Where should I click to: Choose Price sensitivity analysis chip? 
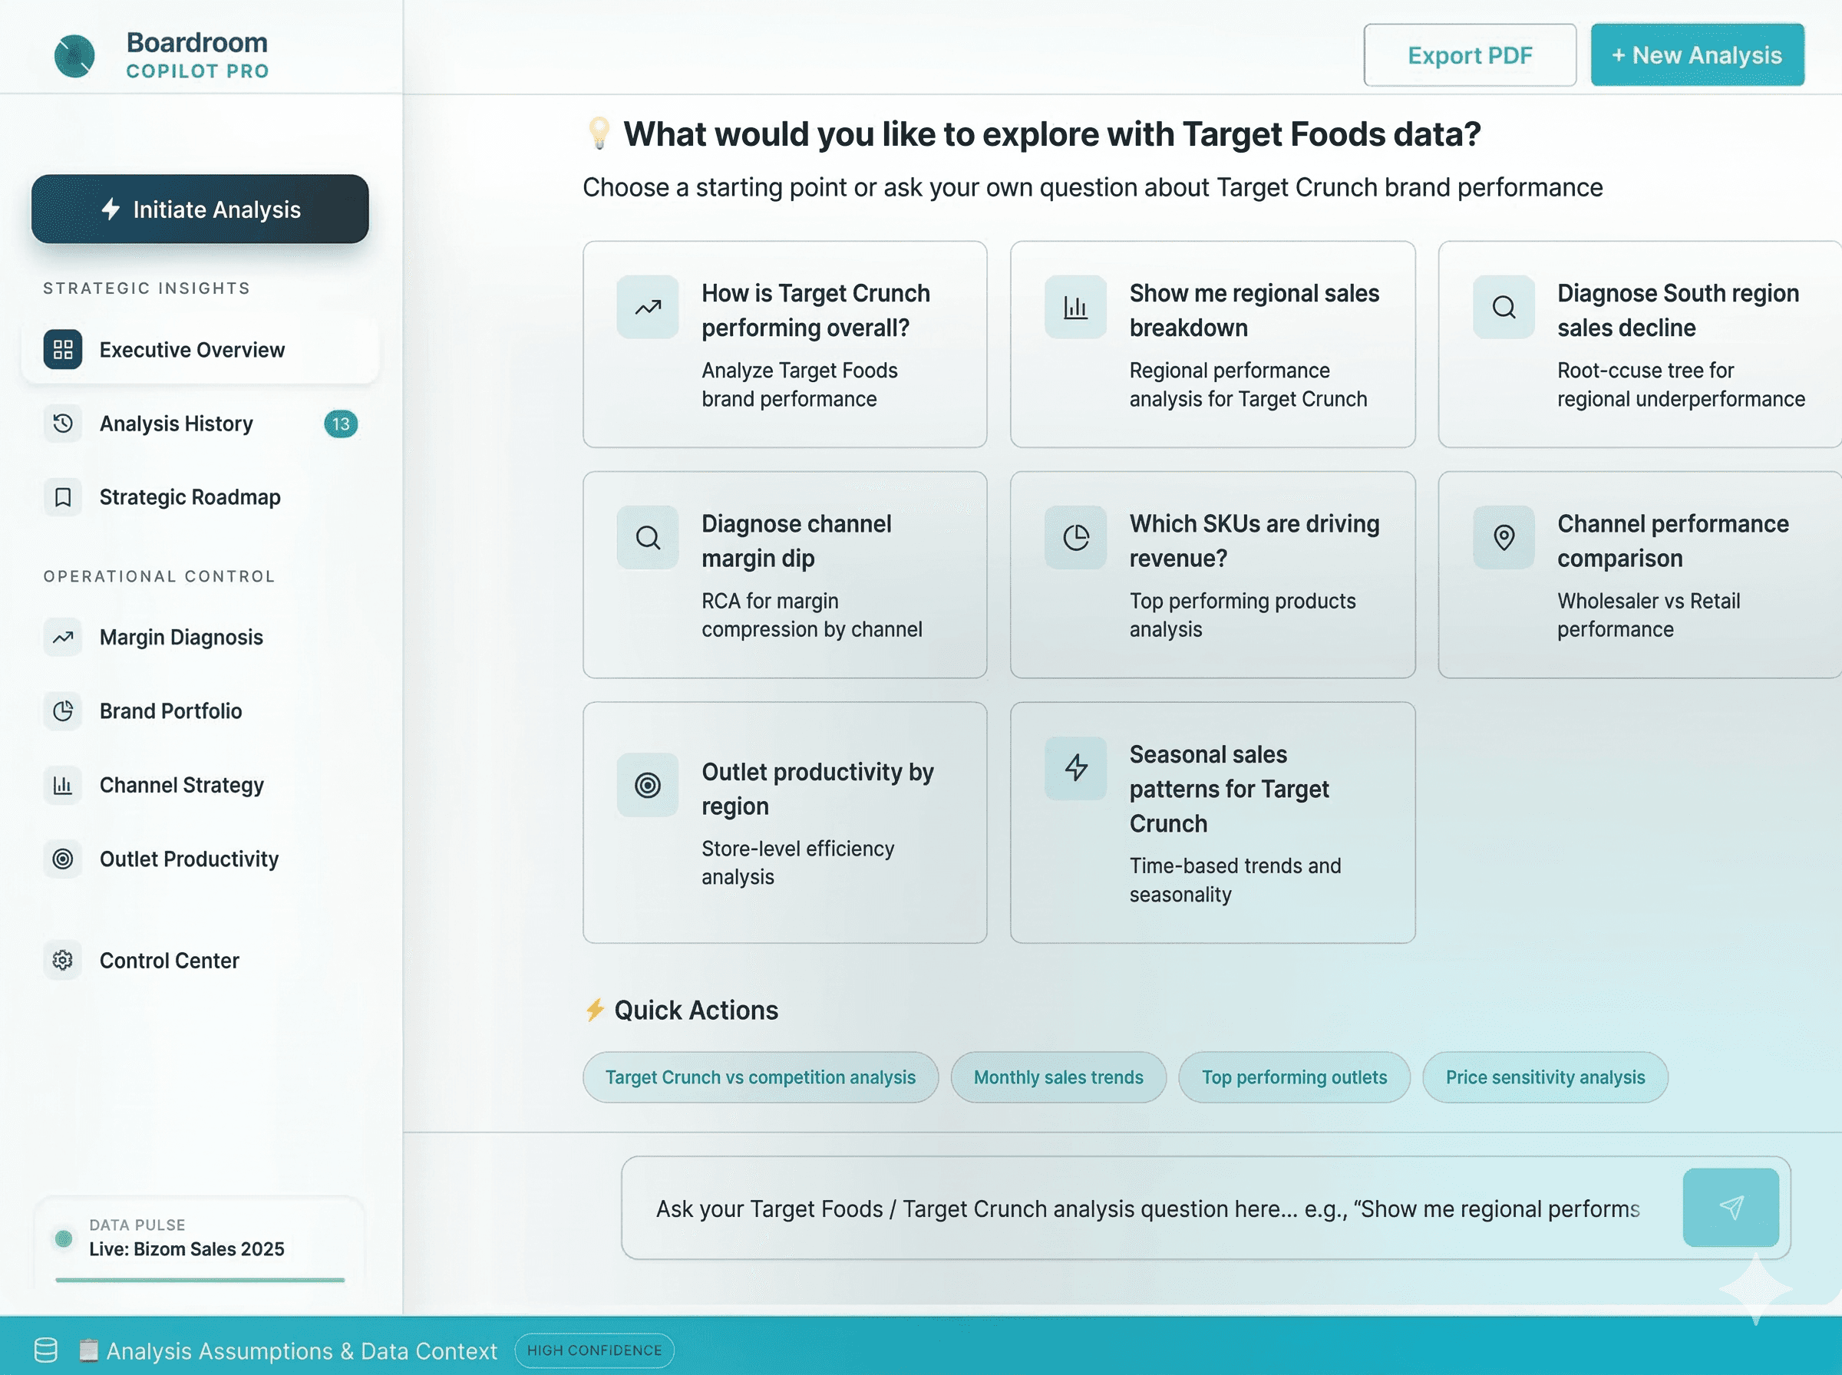1544,1077
